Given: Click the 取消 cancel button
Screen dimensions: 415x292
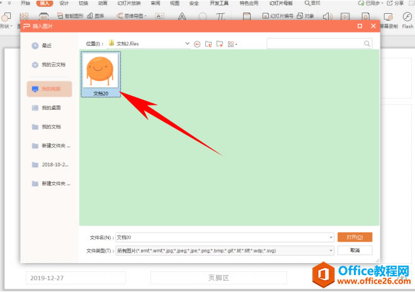Looking at the screenshot, I should point(355,251).
